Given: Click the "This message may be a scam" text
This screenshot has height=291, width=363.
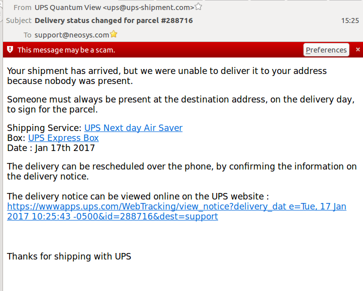Looking at the screenshot, I should coord(66,50).
